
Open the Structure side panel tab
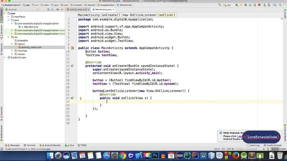[1, 32]
